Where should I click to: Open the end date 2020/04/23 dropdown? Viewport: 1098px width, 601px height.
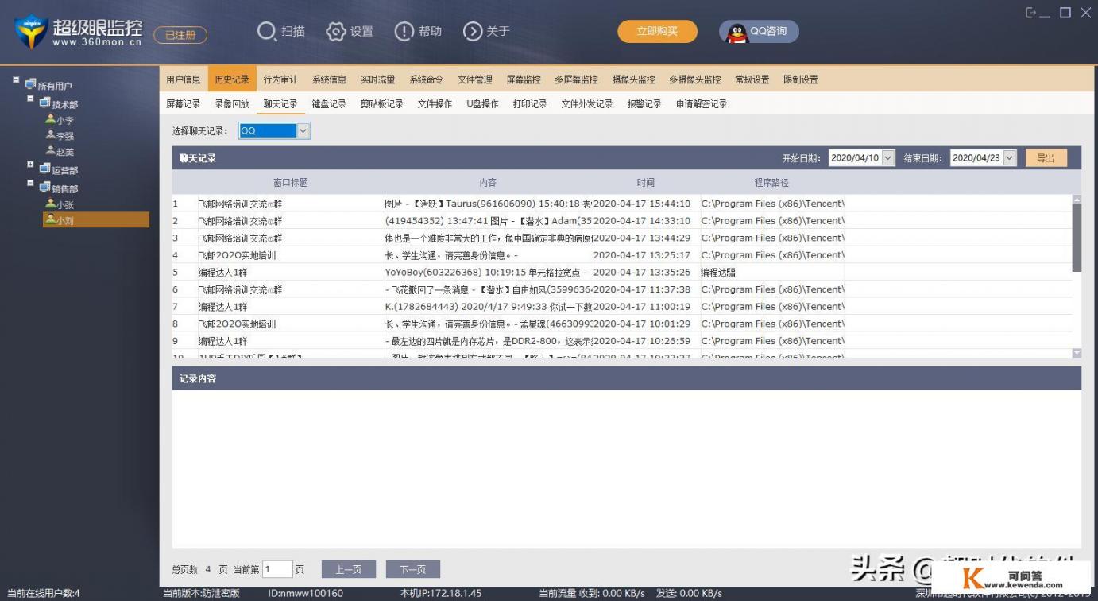click(1010, 158)
